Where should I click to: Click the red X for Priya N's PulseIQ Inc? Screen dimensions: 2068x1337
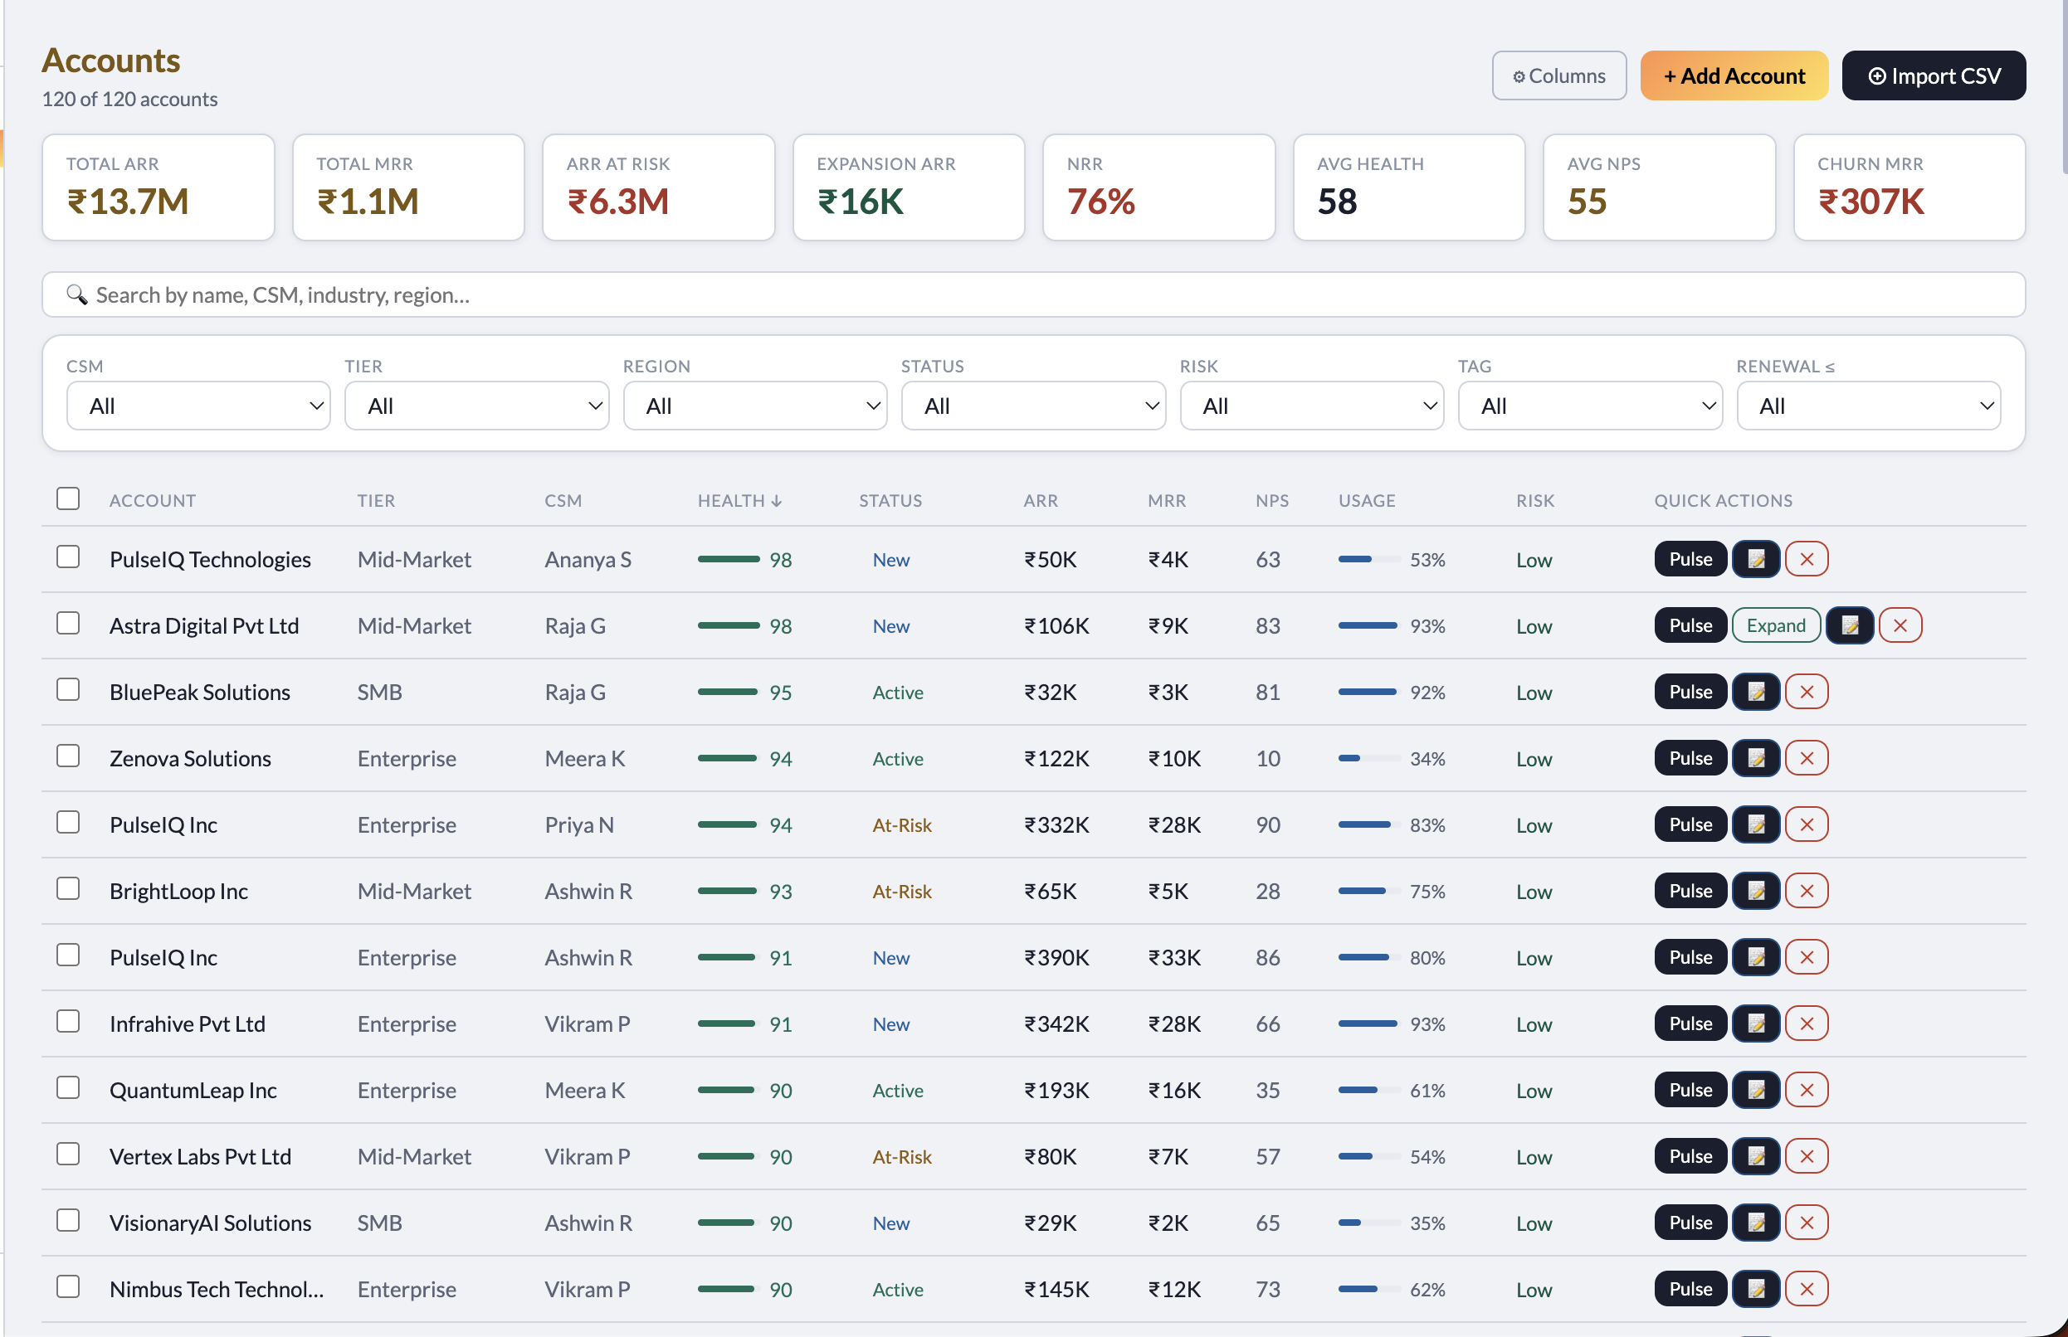click(x=1807, y=824)
